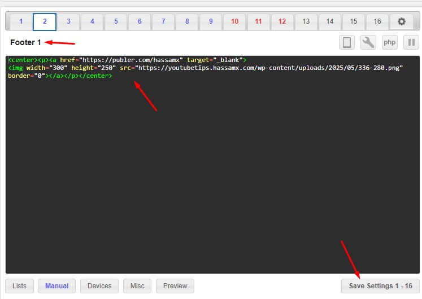Screen dimensions: 422x299
Task: Open the Misc settings
Action: click(x=137, y=286)
